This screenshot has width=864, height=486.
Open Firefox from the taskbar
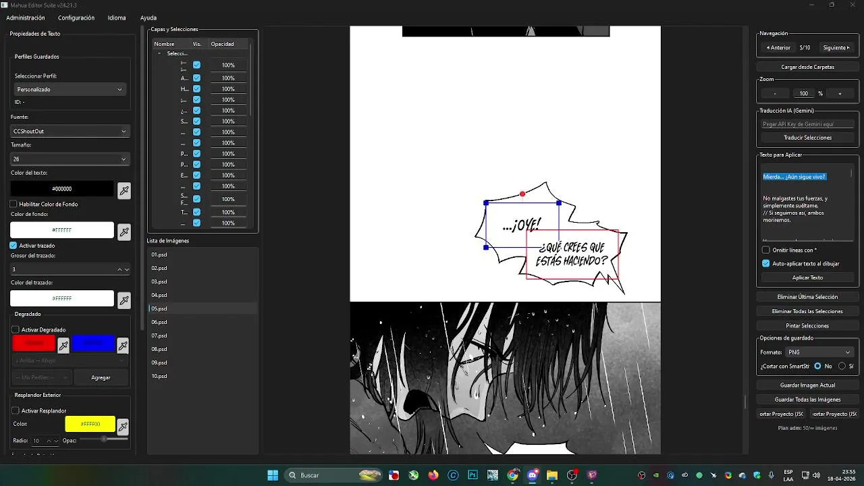point(433,475)
